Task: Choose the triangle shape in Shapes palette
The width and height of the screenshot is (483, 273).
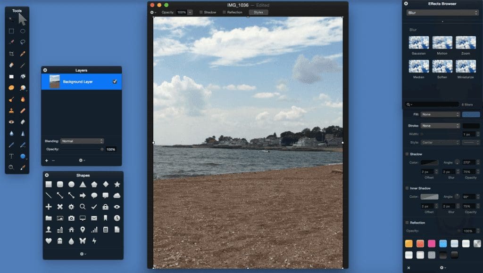Action: [x=83, y=184]
